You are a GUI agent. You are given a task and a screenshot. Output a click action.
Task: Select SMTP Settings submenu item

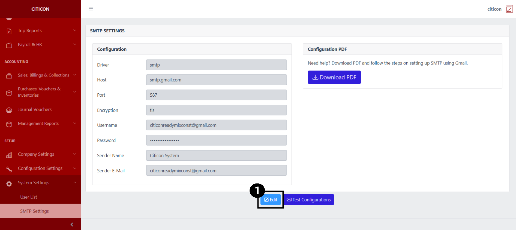coord(40,211)
